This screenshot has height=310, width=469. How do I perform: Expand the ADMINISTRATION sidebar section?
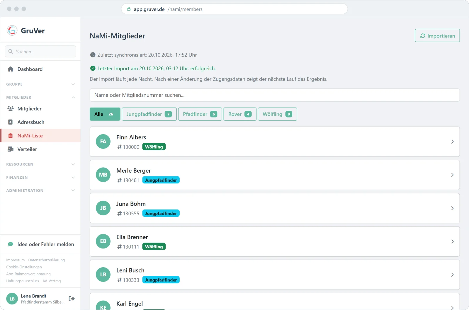pos(40,190)
